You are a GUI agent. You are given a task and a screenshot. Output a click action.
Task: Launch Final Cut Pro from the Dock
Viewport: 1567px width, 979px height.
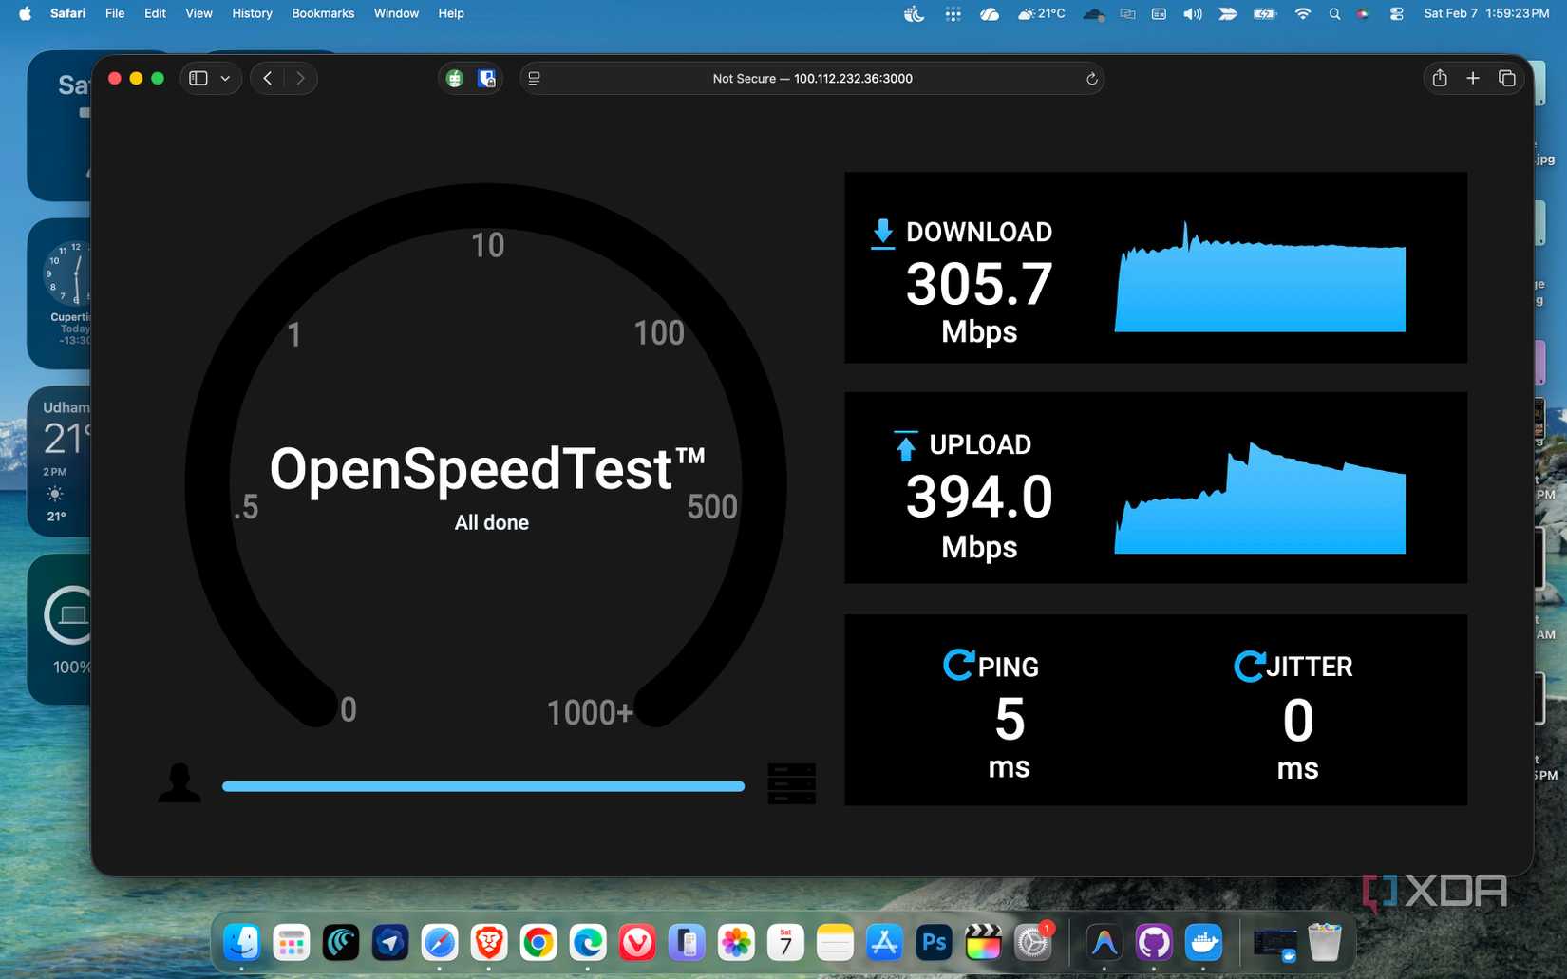pos(983,943)
